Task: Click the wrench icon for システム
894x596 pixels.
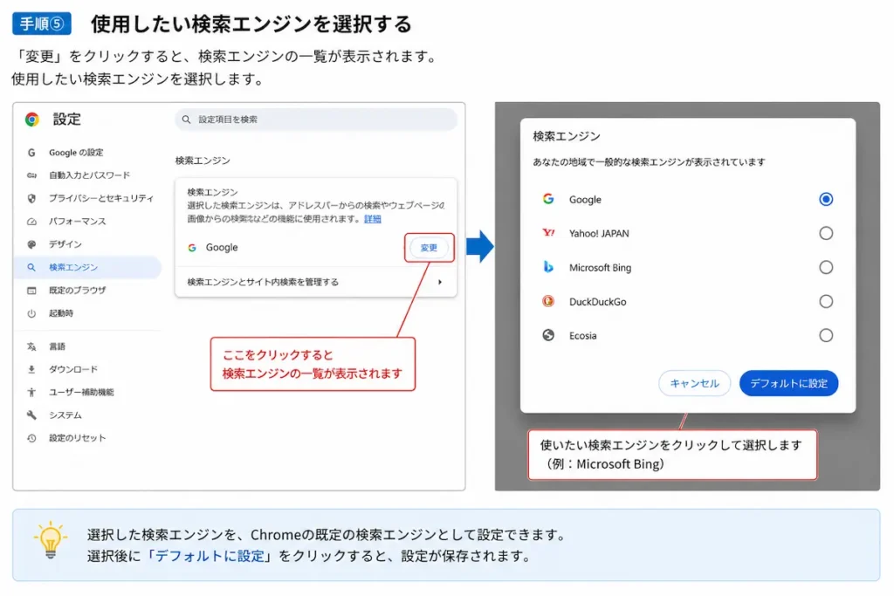Action: [31, 415]
